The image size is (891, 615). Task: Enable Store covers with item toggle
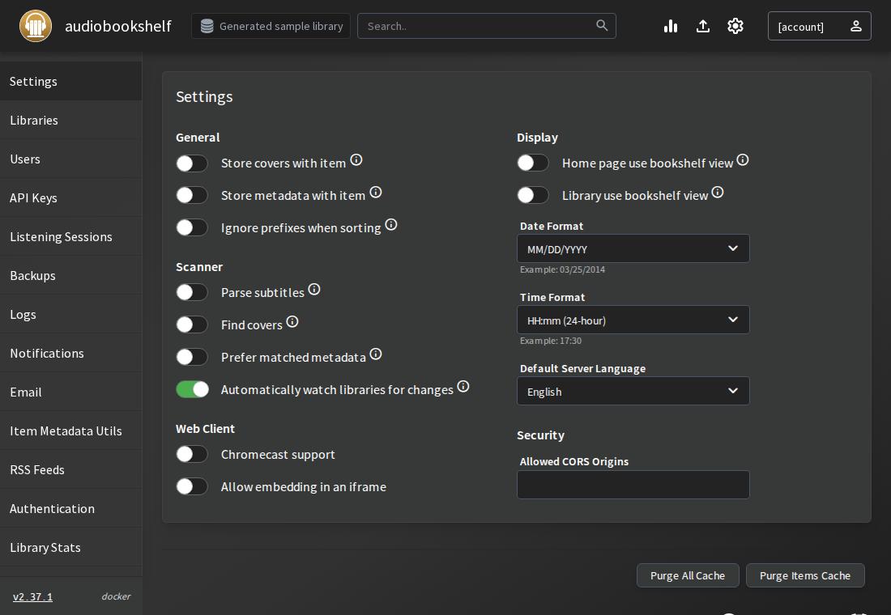(192, 163)
